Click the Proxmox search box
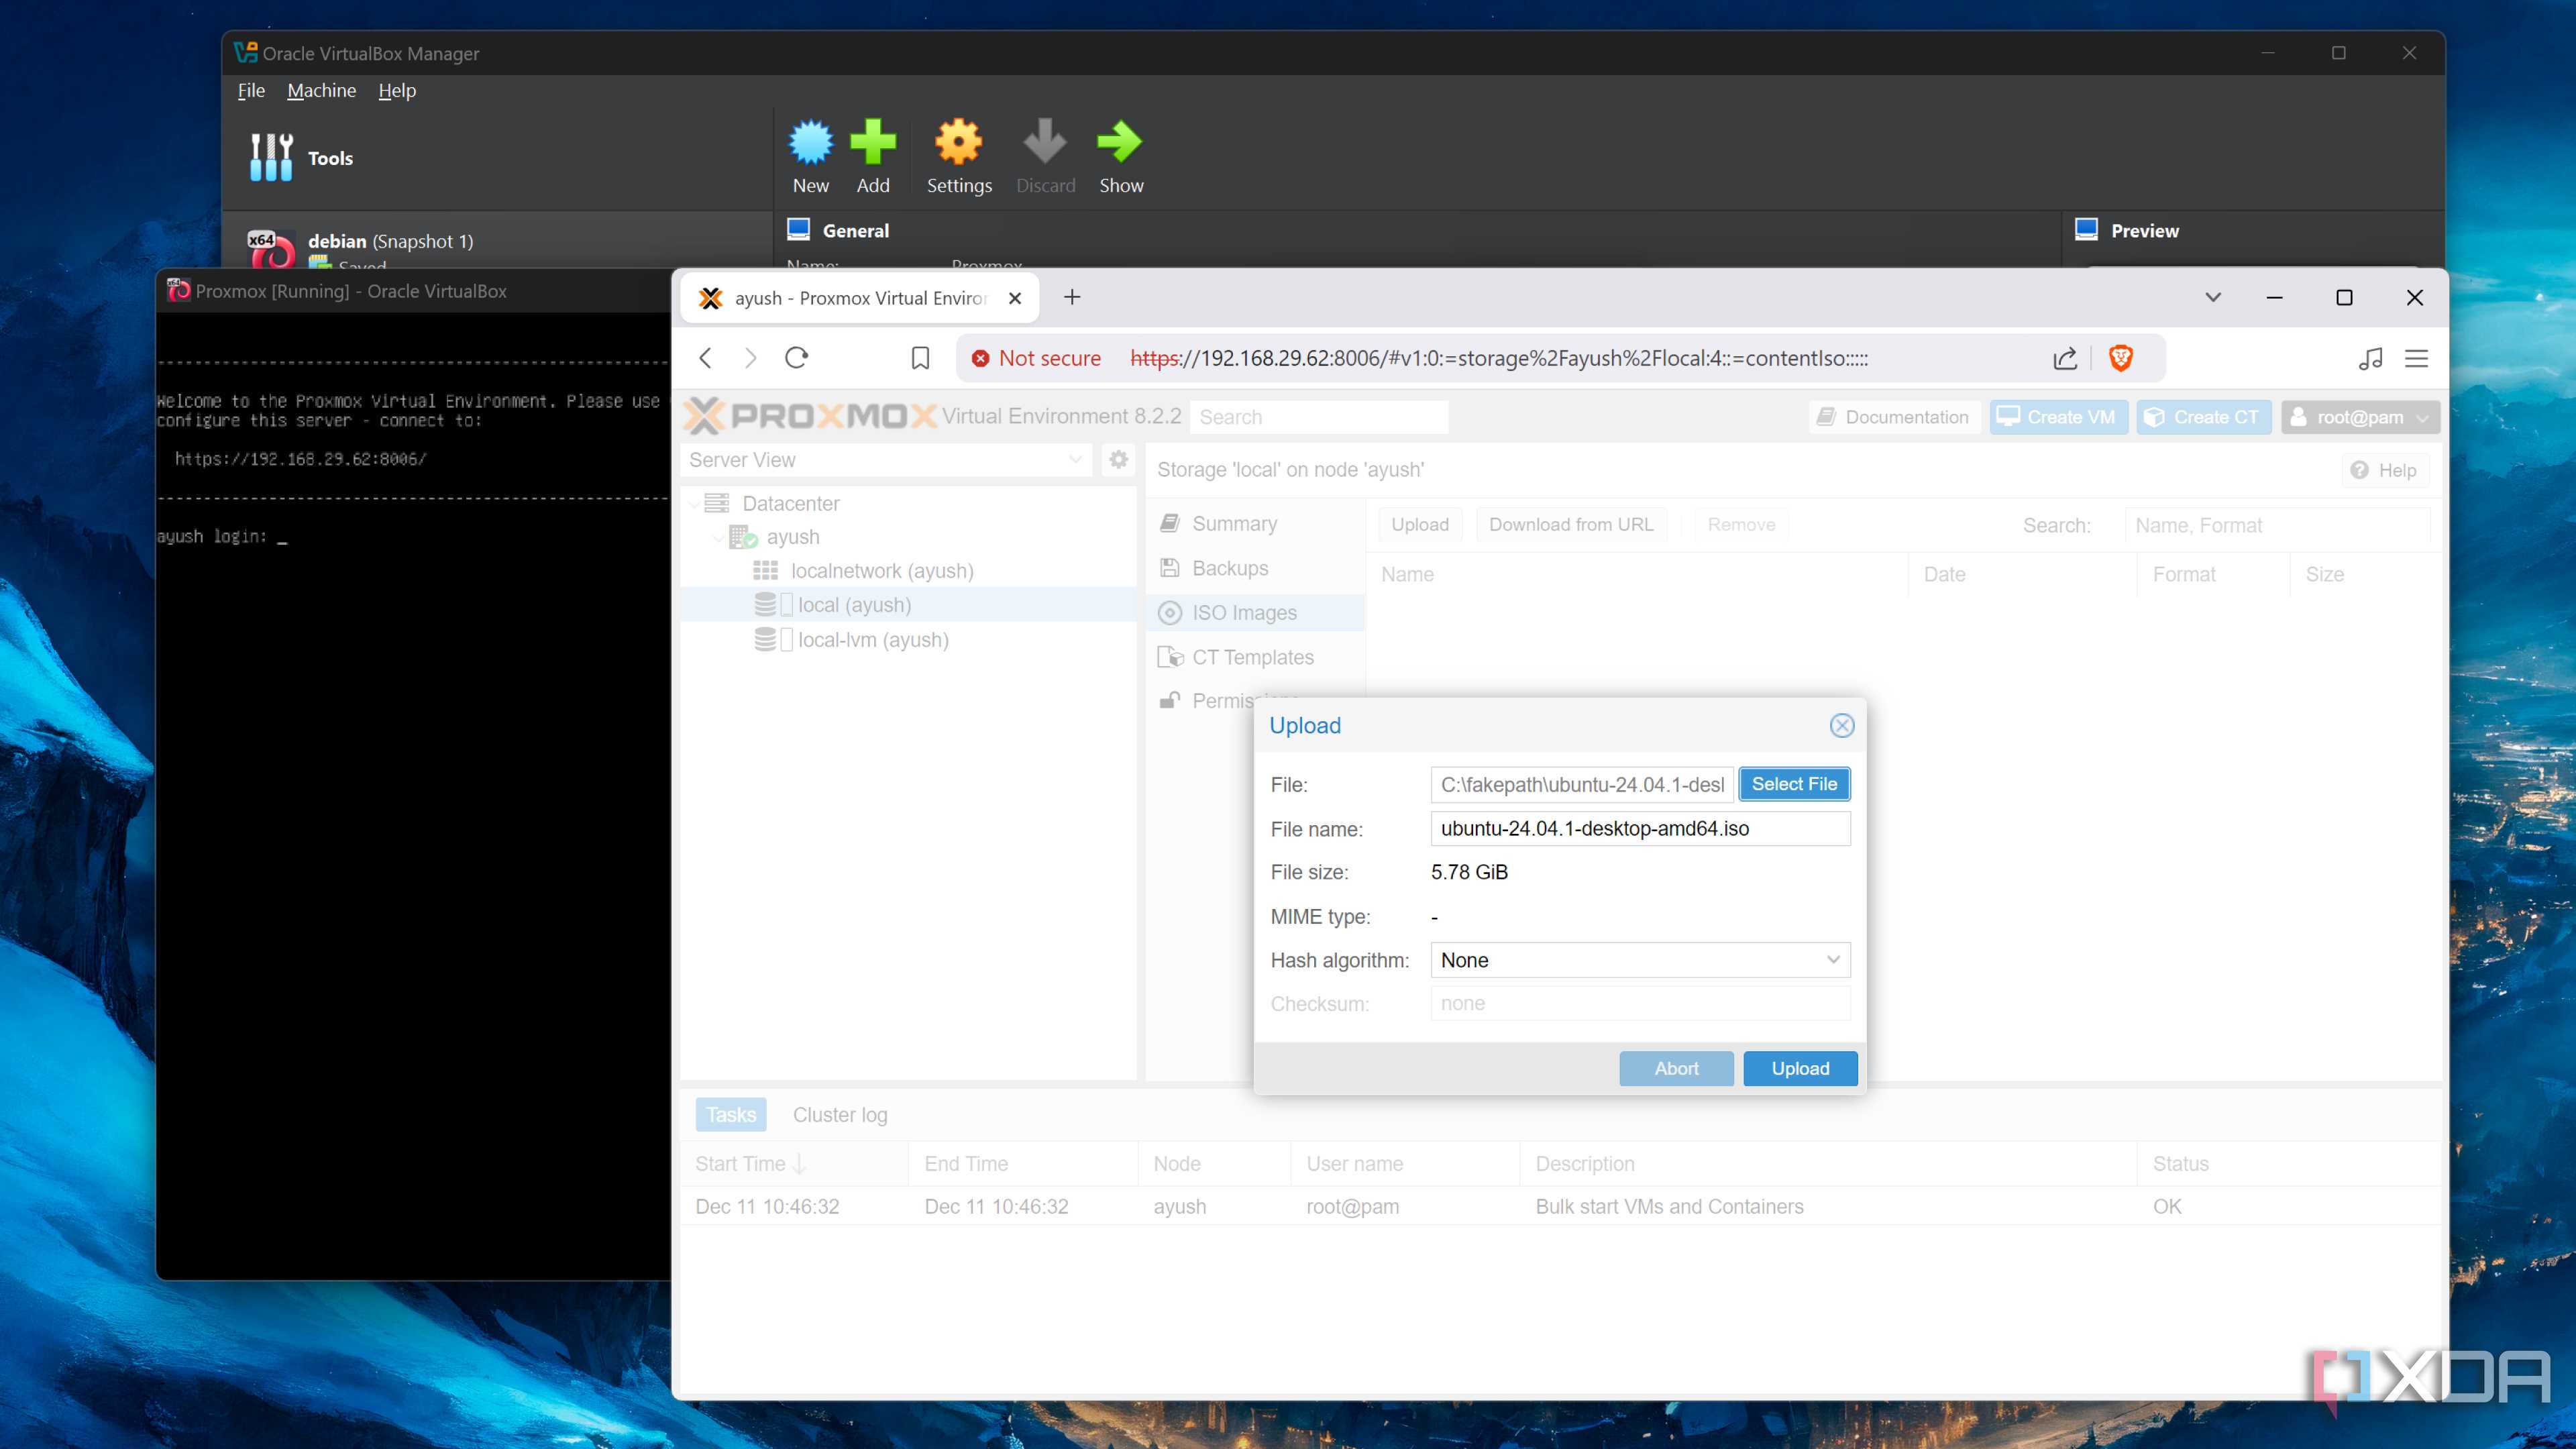This screenshot has width=2576, height=1449. click(x=1318, y=417)
